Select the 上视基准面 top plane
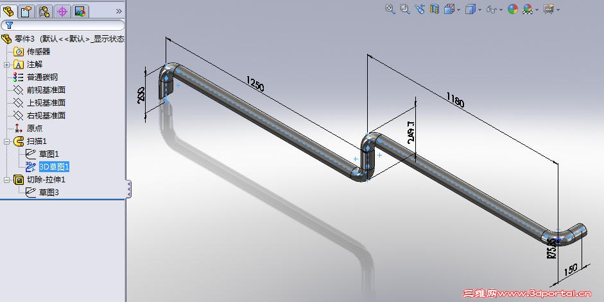 pos(46,102)
